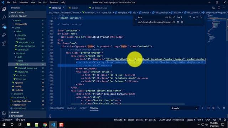Open the Source Control view

coord(4,26)
